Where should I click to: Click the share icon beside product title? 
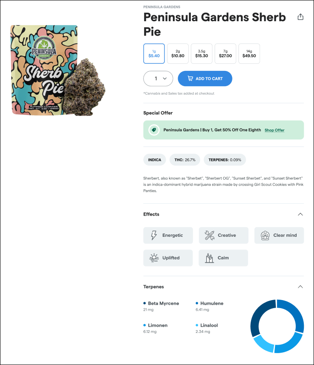(x=300, y=17)
